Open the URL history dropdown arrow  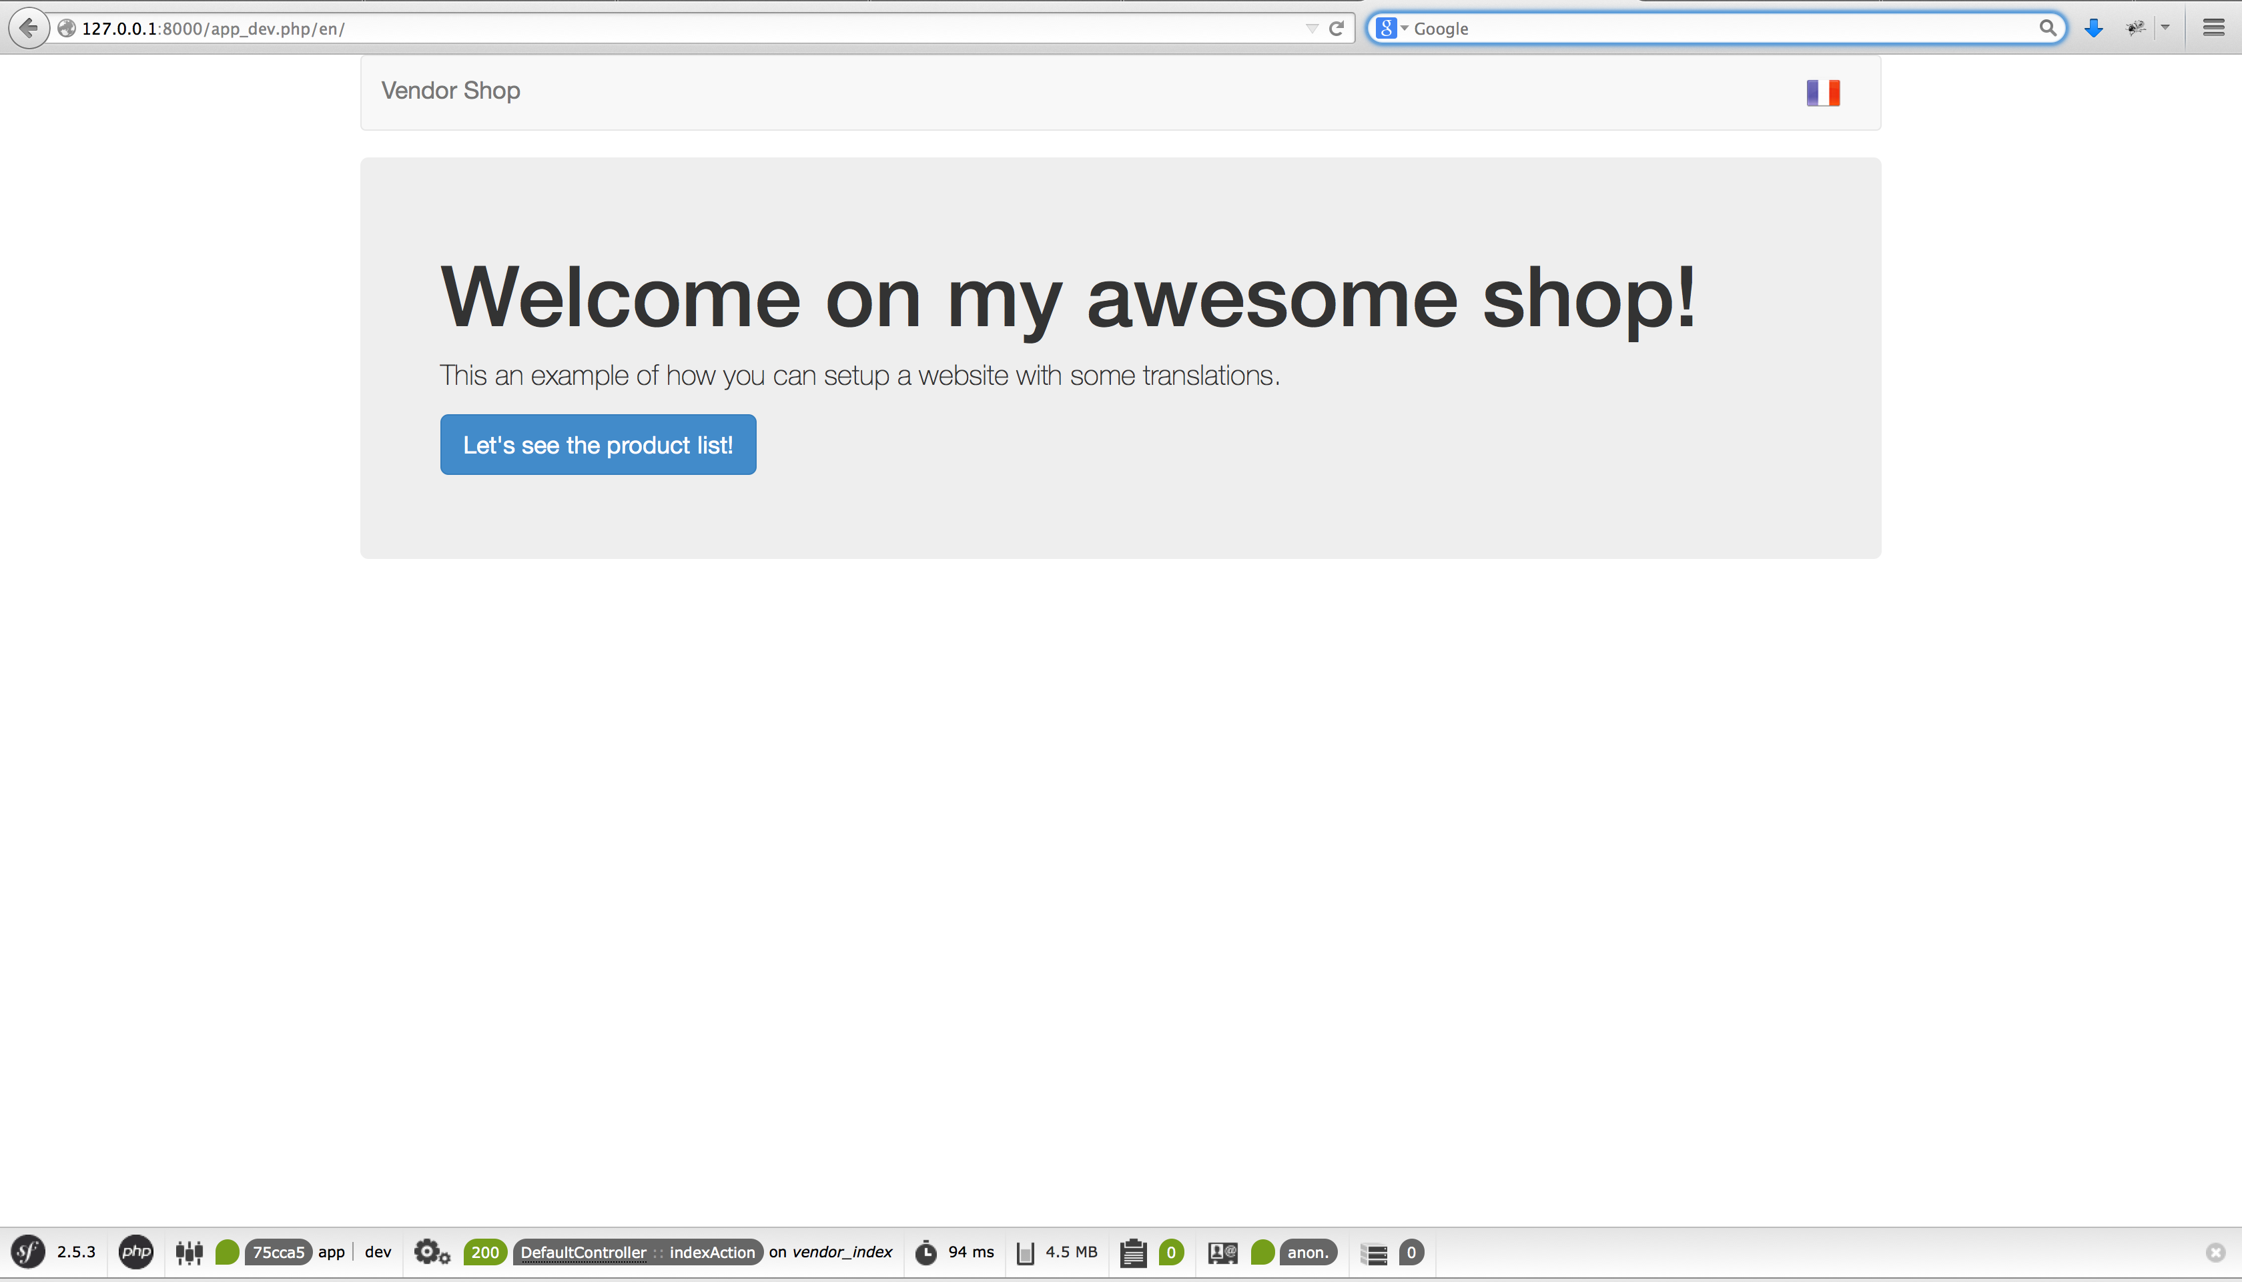[1311, 28]
